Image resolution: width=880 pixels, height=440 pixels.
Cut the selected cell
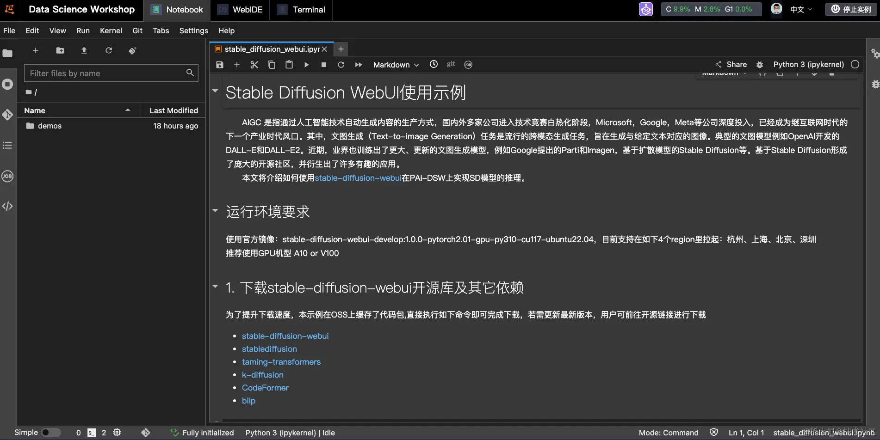(x=254, y=65)
